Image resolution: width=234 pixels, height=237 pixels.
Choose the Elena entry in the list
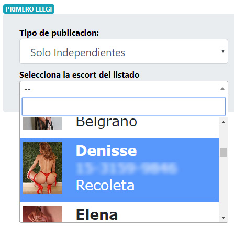[x=119, y=213]
